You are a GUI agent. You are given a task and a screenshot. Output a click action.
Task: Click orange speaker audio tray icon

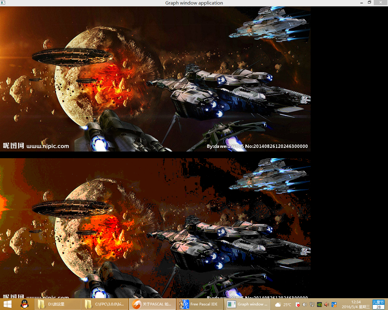pos(326,305)
